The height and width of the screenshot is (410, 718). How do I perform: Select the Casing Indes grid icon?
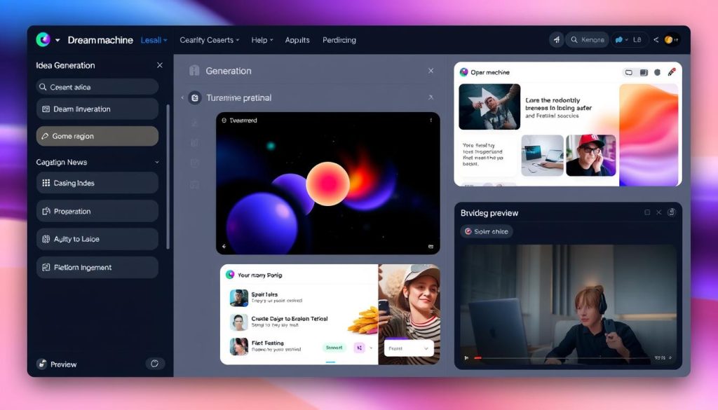click(46, 183)
